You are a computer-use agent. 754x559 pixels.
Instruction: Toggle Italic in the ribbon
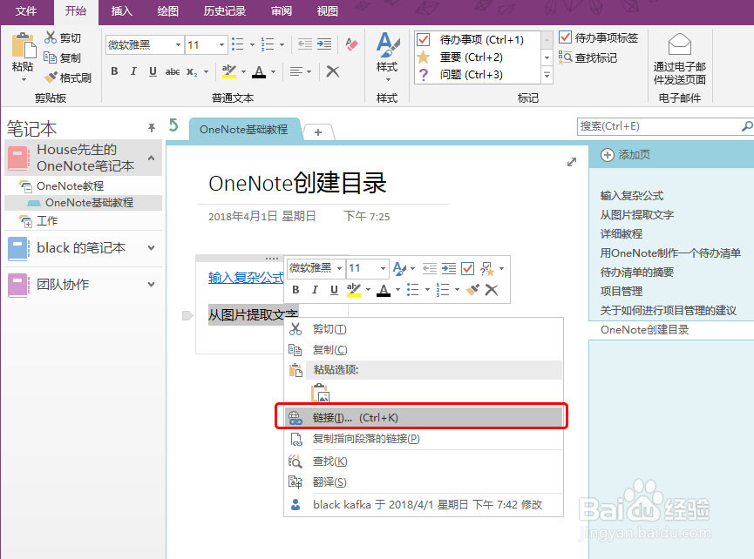(x=133, y=71)
